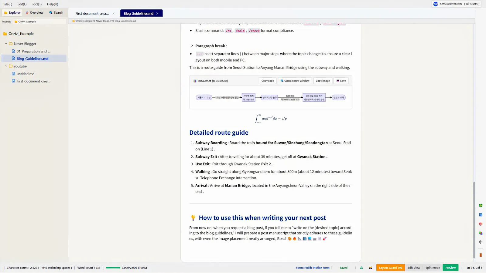The width and height of the screenshot is (486, 273).
Task: Switch to Preview mode
Action: tap(450, 268)
